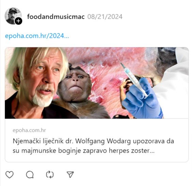Like the post with the heart icon

pyautogui.click(x=10, y=174)
